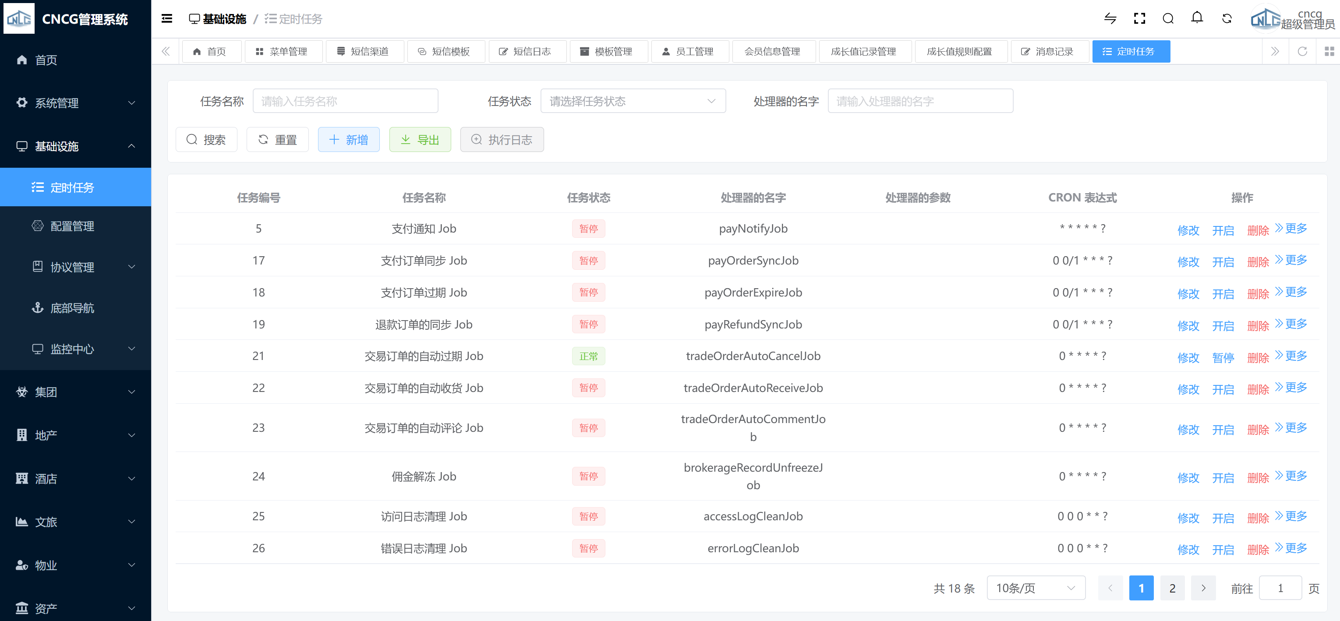Switch to the 短信模板 tab
The height and width of the screenshot is (621, 1340).
click(446, 52)
